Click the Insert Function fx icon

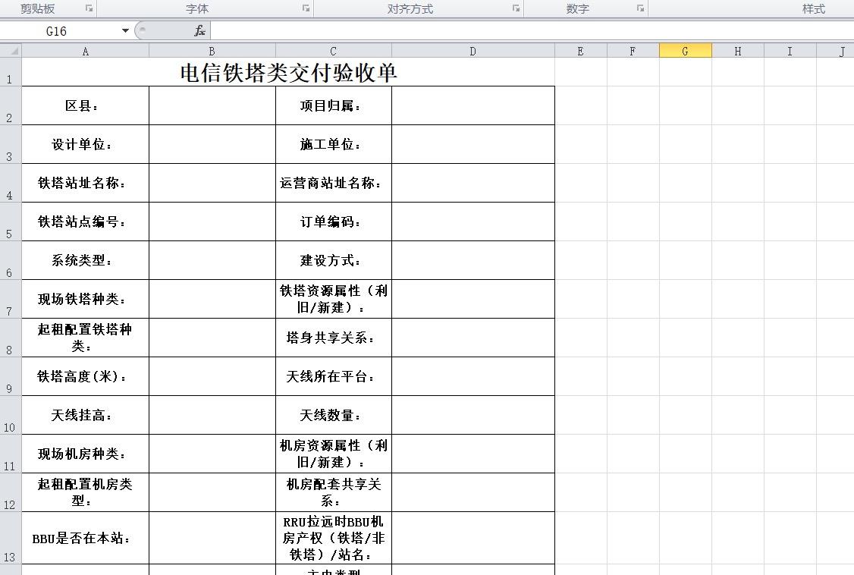(x=200, y=30)
